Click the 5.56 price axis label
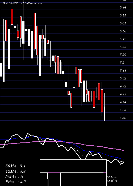Viewport: 133px width, 186px height. 123,31
